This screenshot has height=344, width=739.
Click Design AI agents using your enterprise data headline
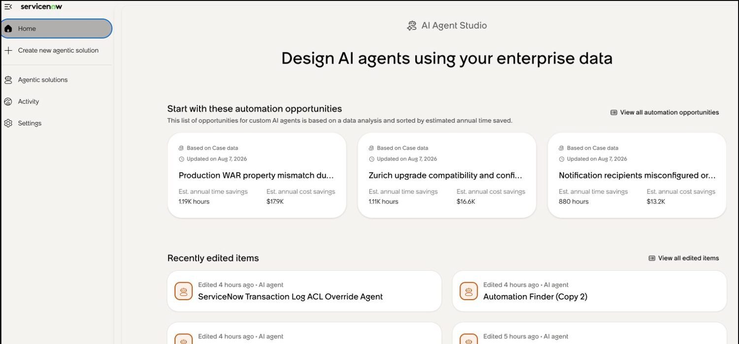447,58
